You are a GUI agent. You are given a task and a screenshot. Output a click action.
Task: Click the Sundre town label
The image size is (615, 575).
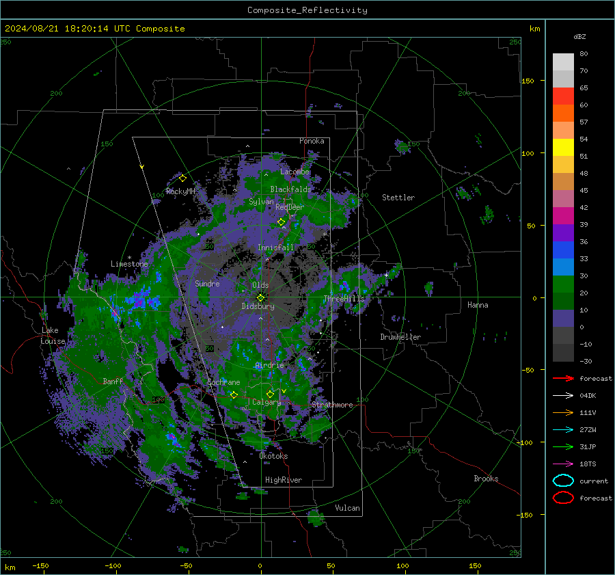(x=208, y=283)
